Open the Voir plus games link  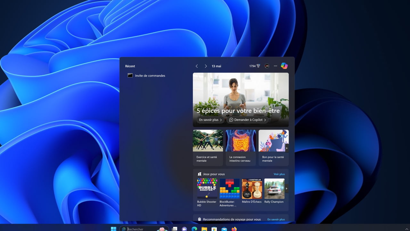tap(279, 174)
